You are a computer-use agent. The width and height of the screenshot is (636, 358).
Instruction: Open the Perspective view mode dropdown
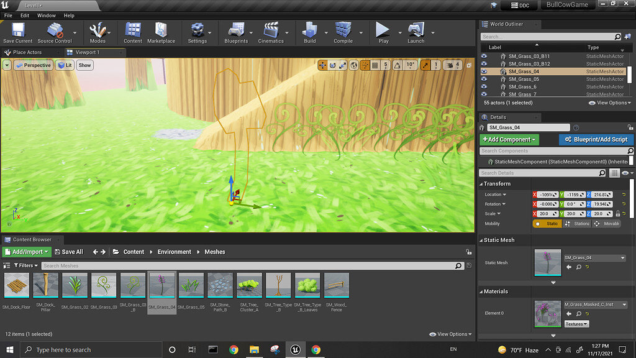point(34,65)
